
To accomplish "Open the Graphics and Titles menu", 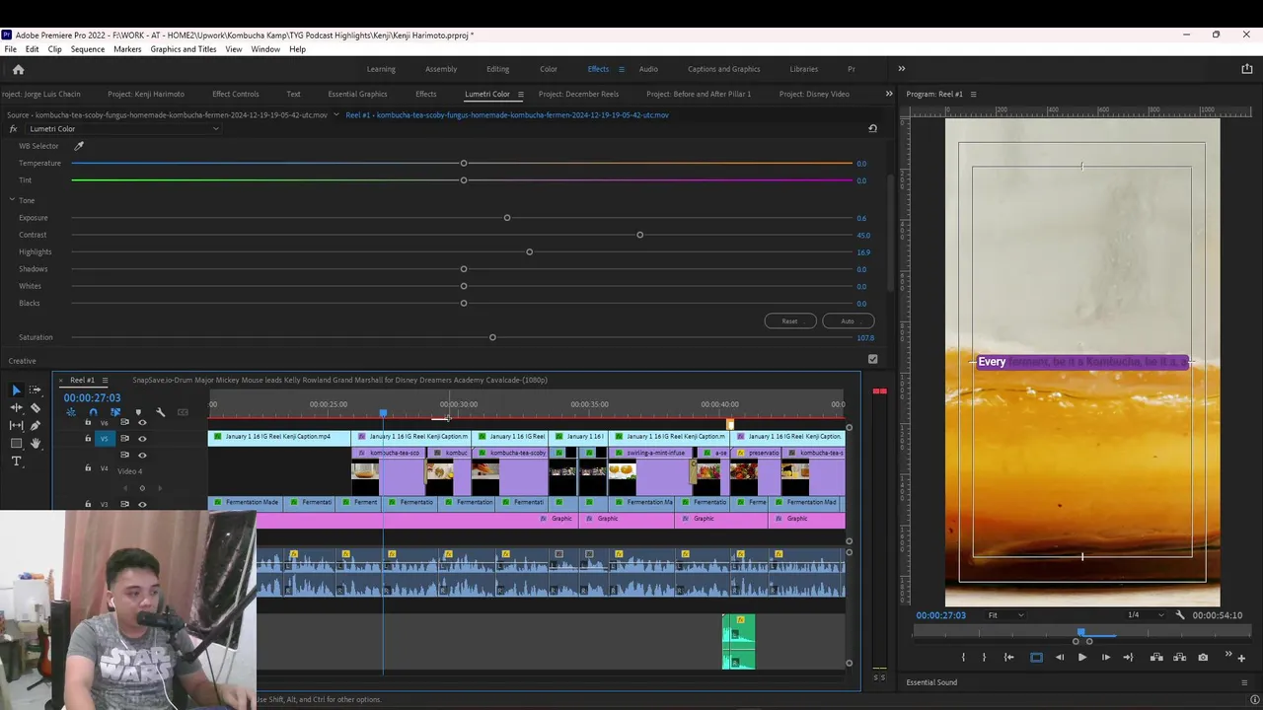I will (x=184, y=49).
